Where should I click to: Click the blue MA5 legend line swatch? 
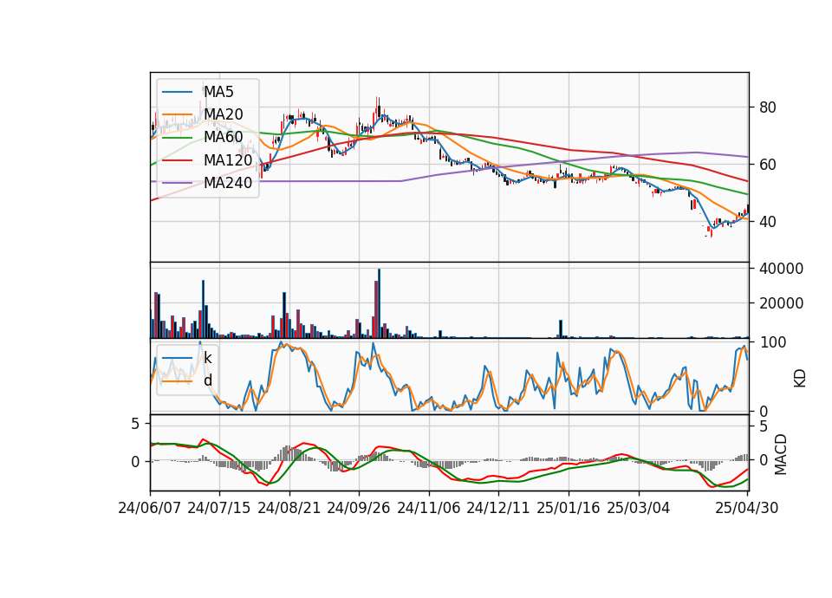177,92
